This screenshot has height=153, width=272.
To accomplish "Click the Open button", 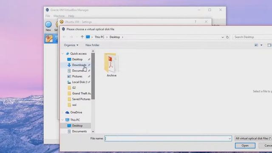I will click(x=245, y=145).
